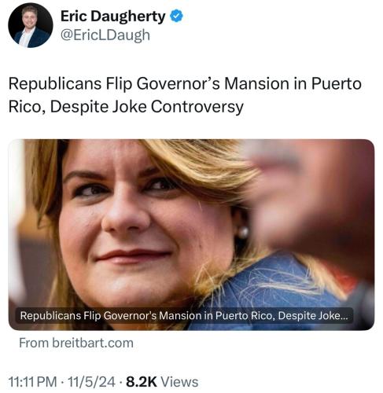
Task: Visit the @EricLDaugh handle profile
Action: (x=105, y=35)
